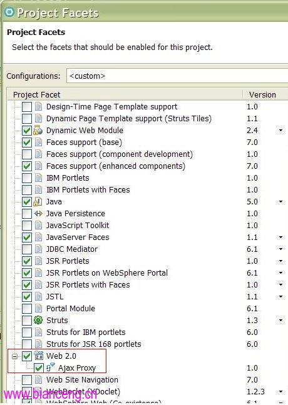Image resolution: width=288 pixels, height=405 pixels.
Task: Select the Portal Module row
Action: pos(148,308)
